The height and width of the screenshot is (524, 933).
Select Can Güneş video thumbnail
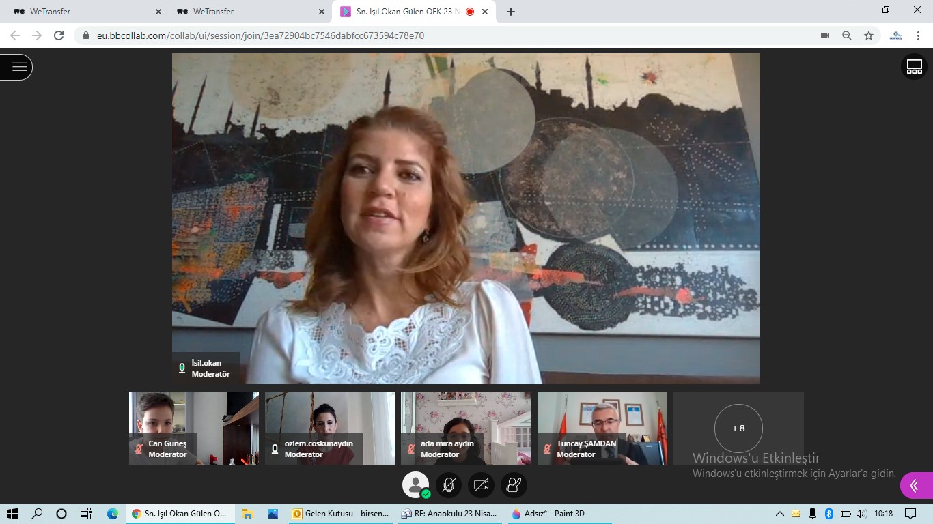(x=194, y=428)
